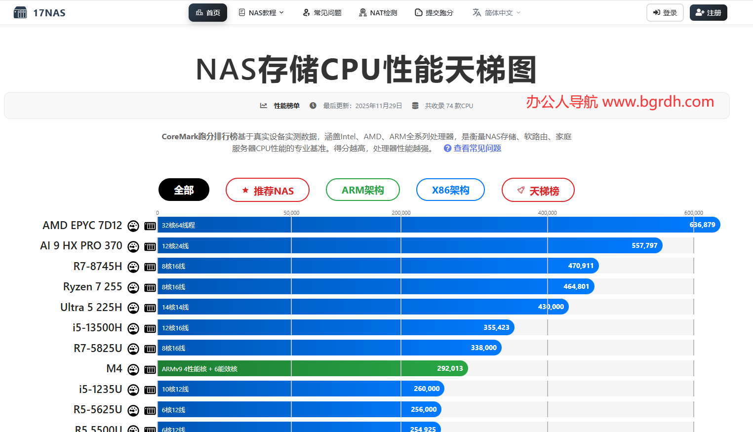753x432 pixels.
Task: Click the gauge icon next to M4
Action: (x=133, y=369)
